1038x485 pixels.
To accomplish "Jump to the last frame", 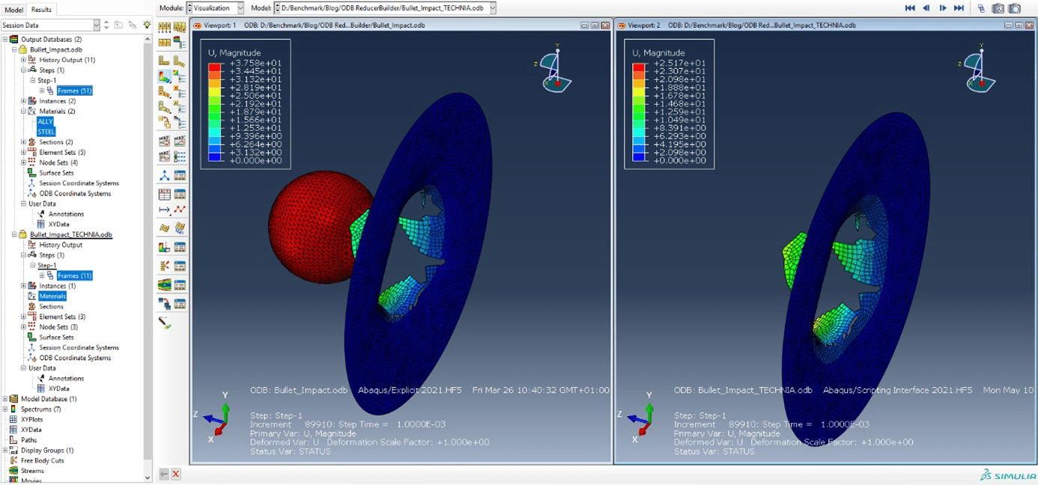I will point(959,8).
